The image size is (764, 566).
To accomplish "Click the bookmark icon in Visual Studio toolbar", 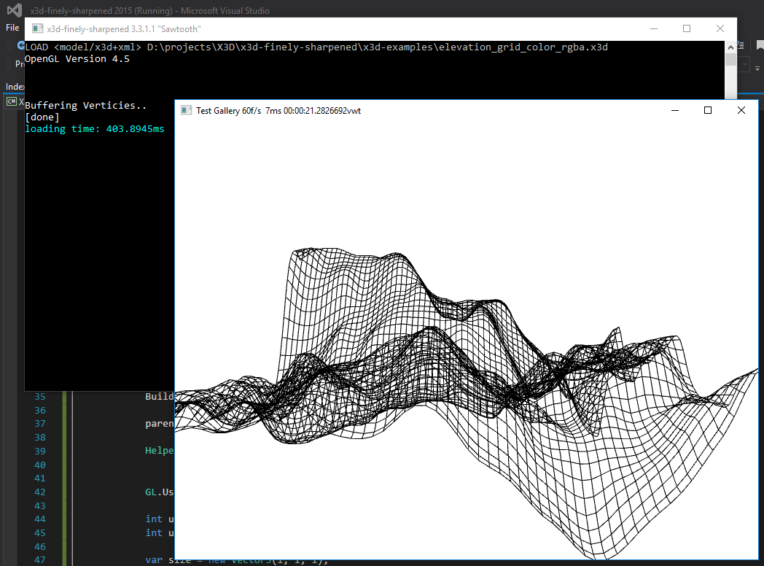I will click(760, 45).
